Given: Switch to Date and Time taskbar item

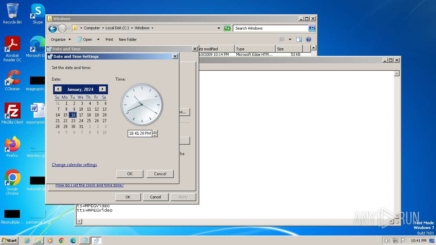Looking at the screenshot, I should click(96, 241).
